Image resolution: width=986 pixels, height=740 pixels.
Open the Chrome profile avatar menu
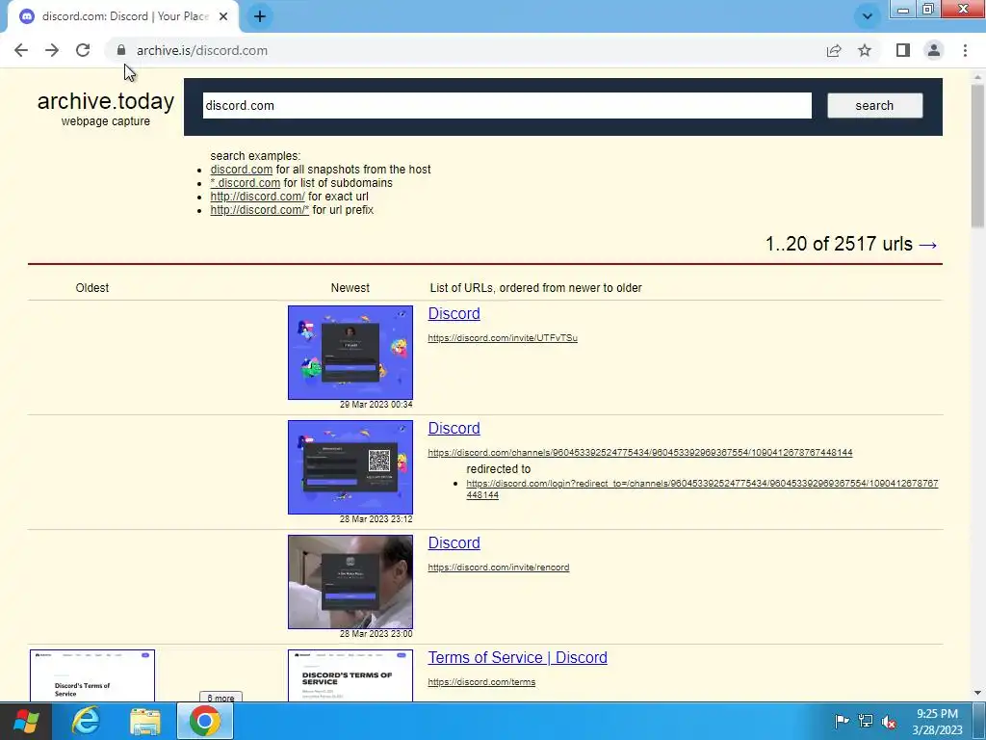[x=934, y=50]
